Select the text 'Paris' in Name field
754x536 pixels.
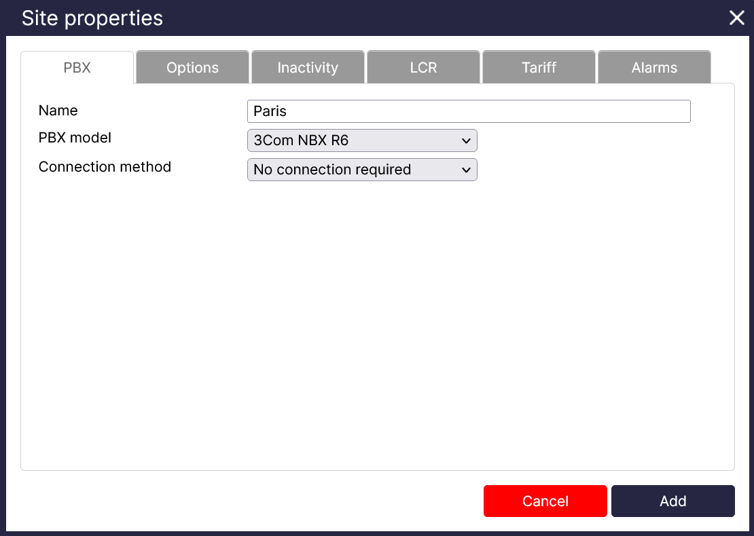pos(266,111)
